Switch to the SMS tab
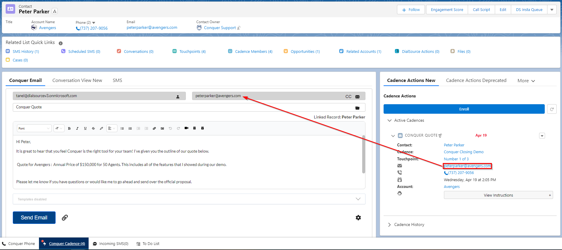This screenshot has height=250, width=562. tap(117, 80)
